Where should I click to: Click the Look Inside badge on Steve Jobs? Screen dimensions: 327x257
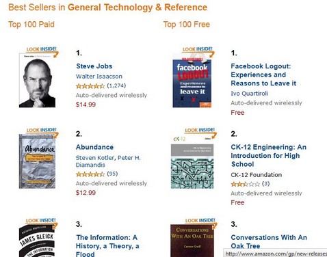pyautogui.click(x=42, y=51)
